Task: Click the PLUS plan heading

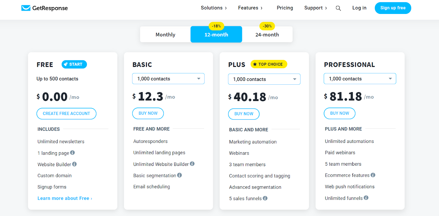Action: (x=237, y=65)
